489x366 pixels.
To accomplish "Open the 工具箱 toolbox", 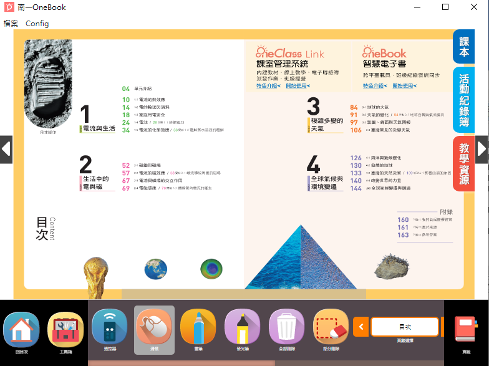I will coord(65,329).
